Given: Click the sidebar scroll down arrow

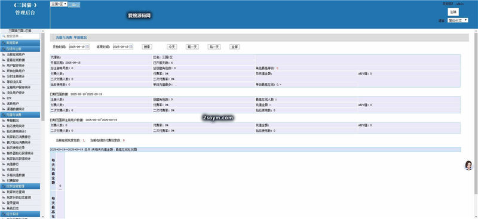Looking at the screenshot, I should 43,217.
